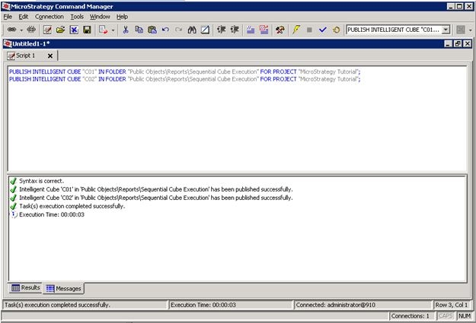This screenshot has height=323, width=476.
Task: Click the New script icon
Action: [47, 30]
